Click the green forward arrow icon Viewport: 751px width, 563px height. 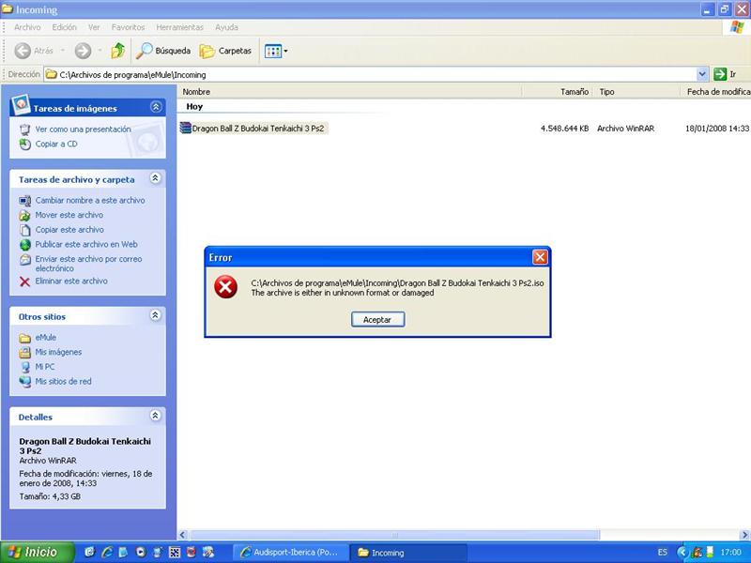coord(83,51)
